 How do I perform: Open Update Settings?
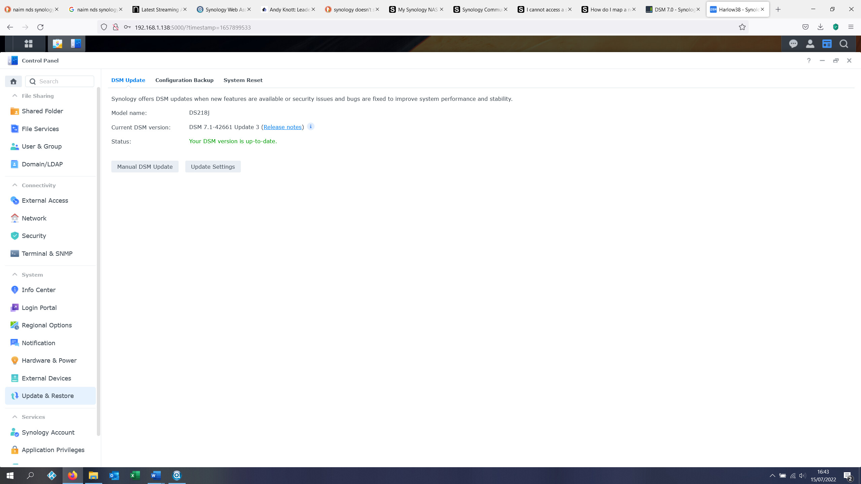pos(213,167)
